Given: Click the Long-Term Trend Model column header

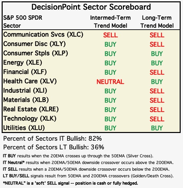Looking at the screenshot, I should tap(157, 22).
